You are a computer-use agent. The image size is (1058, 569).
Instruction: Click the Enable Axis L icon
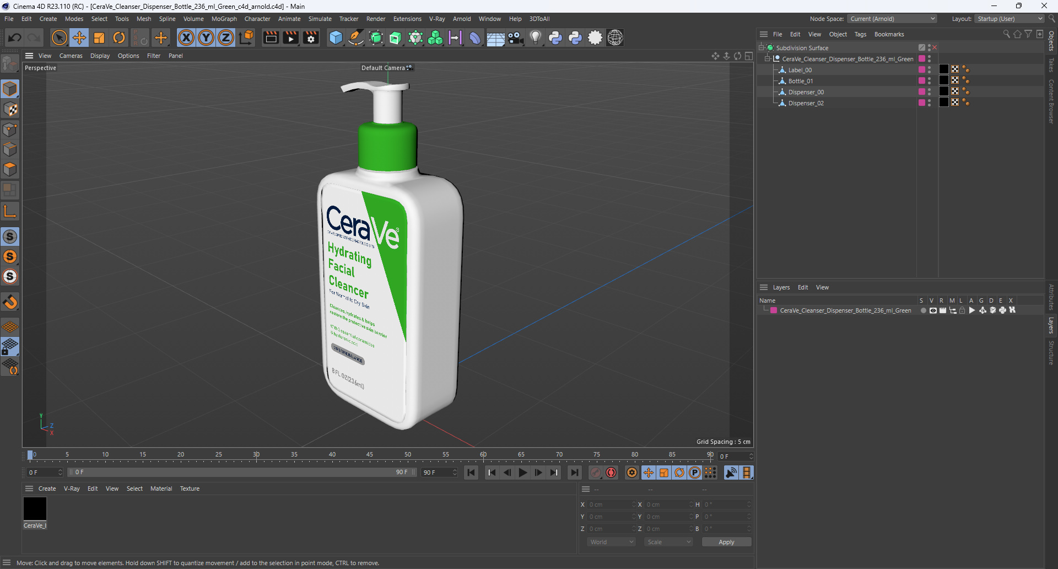click(10, 211)
